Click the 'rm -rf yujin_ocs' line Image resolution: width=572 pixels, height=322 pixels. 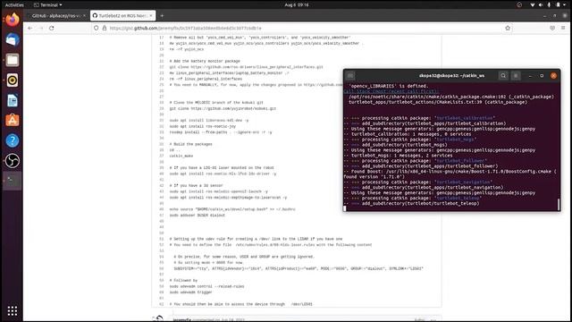187,49
